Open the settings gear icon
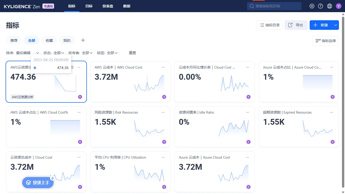This screenshot has width=345, height=194. pos(312,6)
